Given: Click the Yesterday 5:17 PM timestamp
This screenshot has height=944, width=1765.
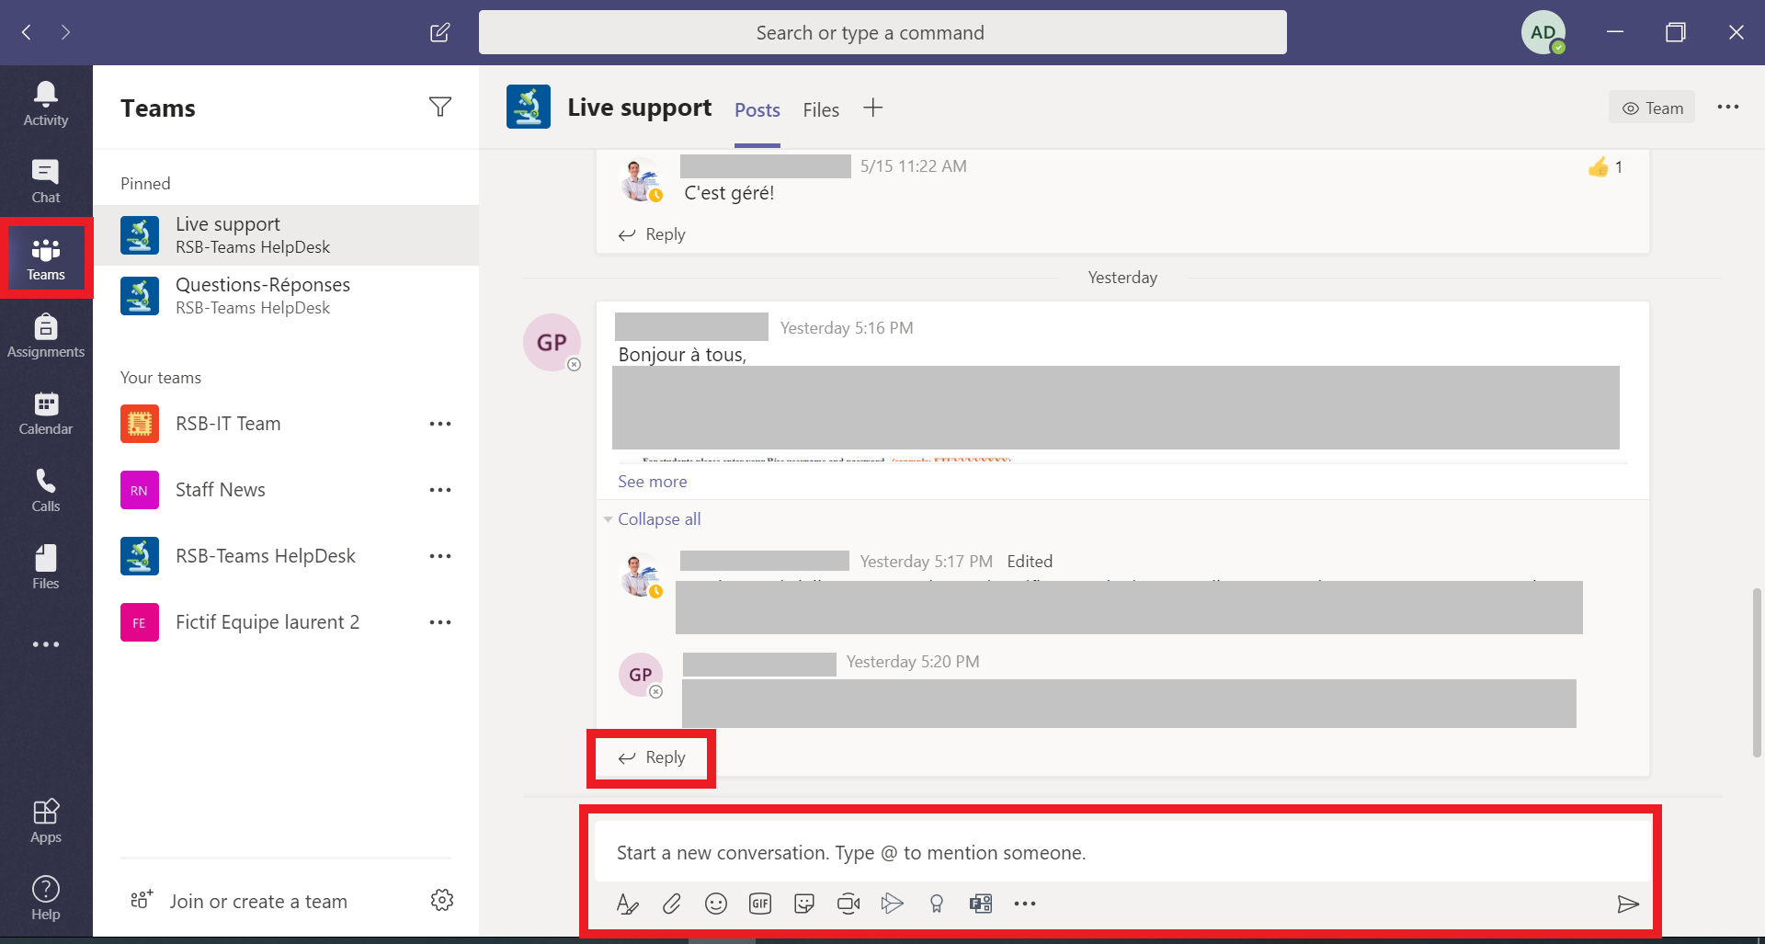Looking at the screenshot, I should [926, 562].
